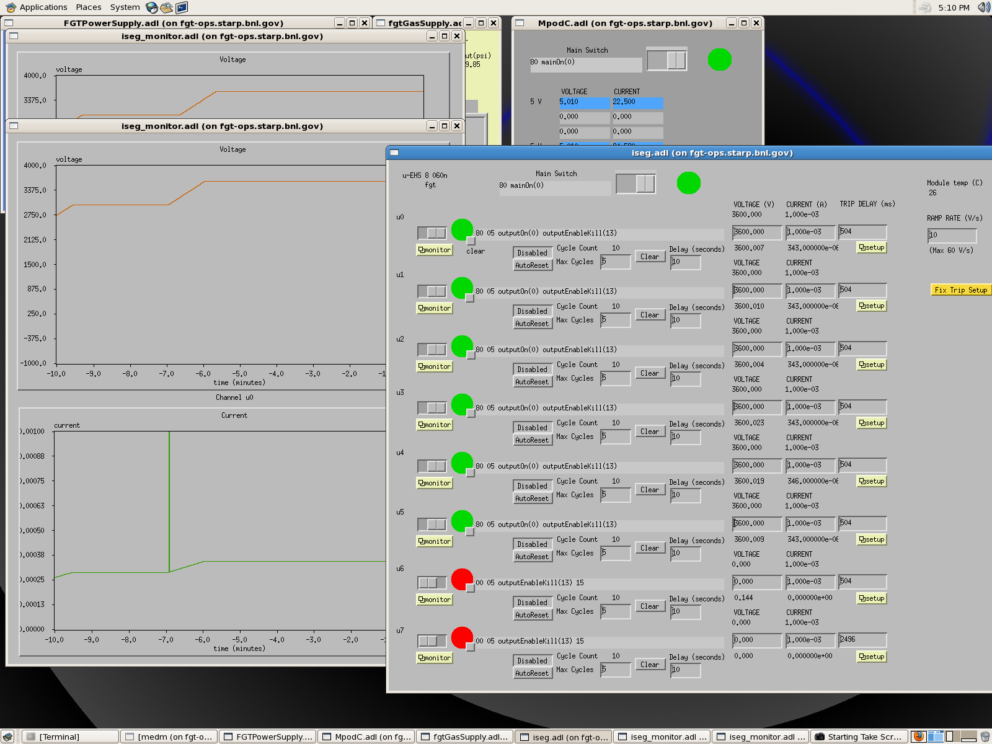Edit channel u6 voltage setpoint field
Screen dimensions: 992x744
click(x=757, y=582)
